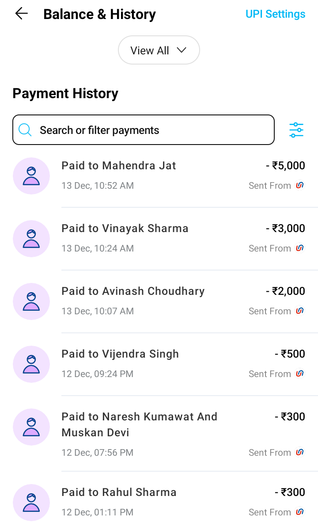
Task: Tap the back arrow icon
Action: click(x=21, y=14)
